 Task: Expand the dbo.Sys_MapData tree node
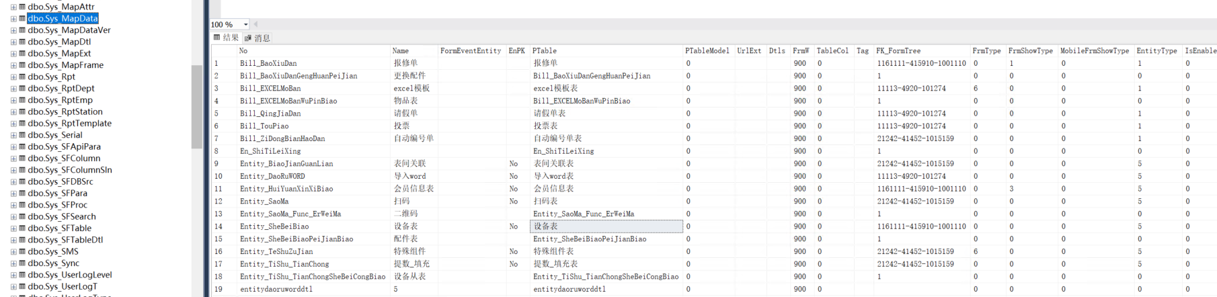click(x=13, y=19)
